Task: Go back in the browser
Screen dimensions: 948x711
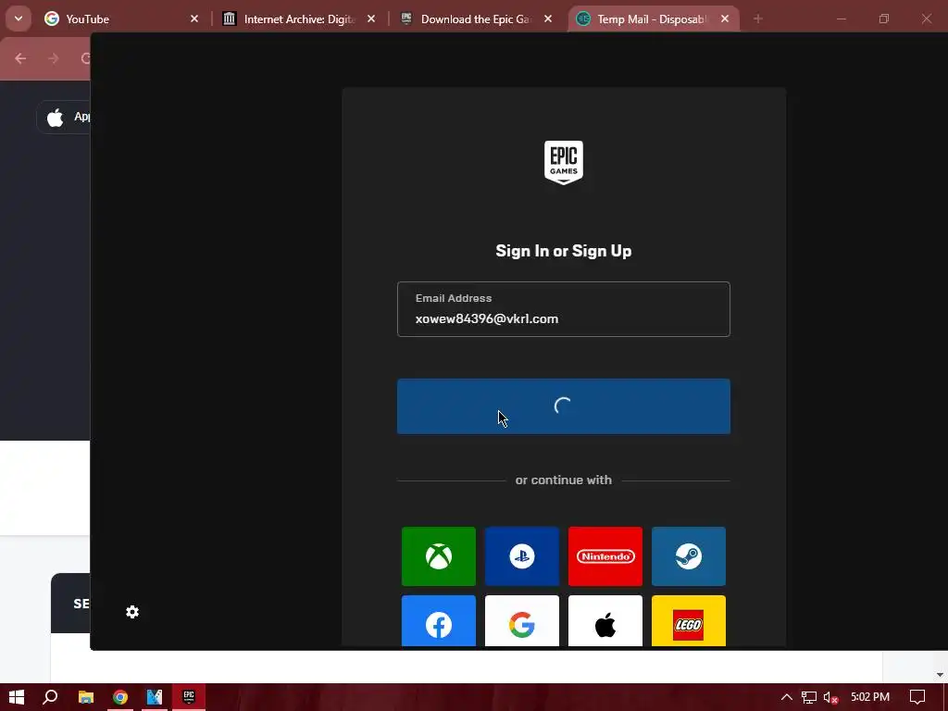Action: coord(20,58)
